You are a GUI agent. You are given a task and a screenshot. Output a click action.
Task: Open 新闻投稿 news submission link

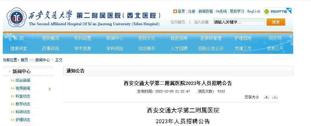tap(205, 11)
